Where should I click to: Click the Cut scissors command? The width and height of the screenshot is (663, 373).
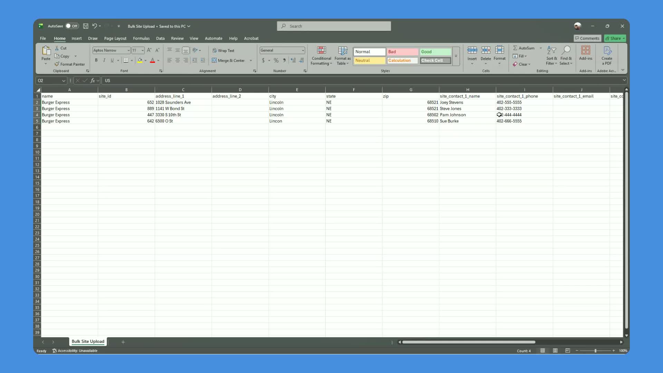61,48
